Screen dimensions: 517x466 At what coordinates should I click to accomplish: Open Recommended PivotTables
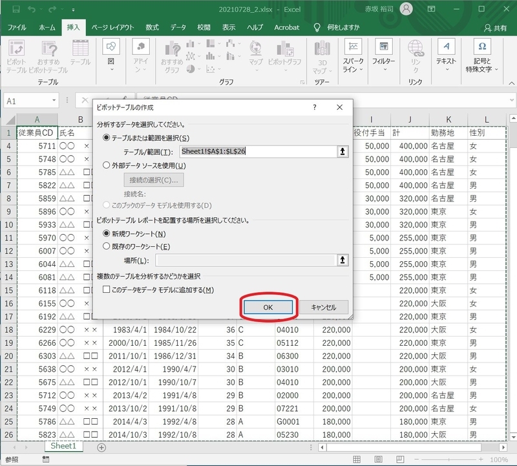pyautogui.click(x=48, y=56)
